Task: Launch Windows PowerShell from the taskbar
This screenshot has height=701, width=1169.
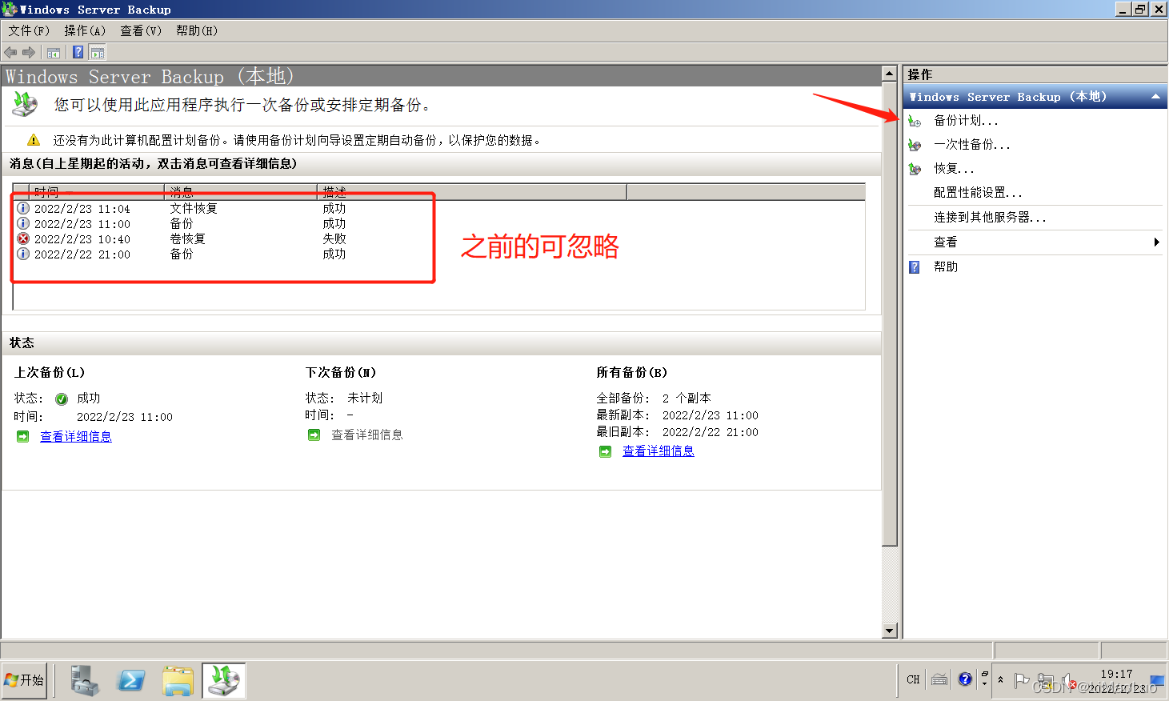Action: (130, 681)
